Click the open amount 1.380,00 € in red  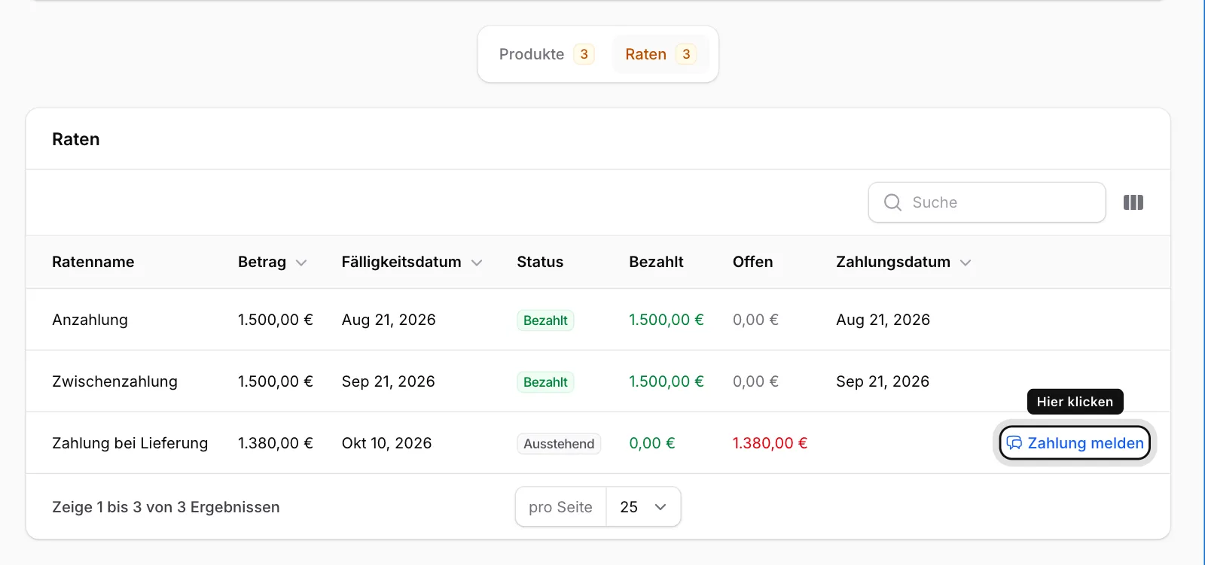[x=770, y=443]
